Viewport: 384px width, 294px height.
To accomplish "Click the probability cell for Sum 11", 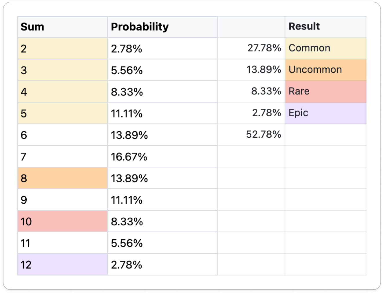I will coord(162,243).
